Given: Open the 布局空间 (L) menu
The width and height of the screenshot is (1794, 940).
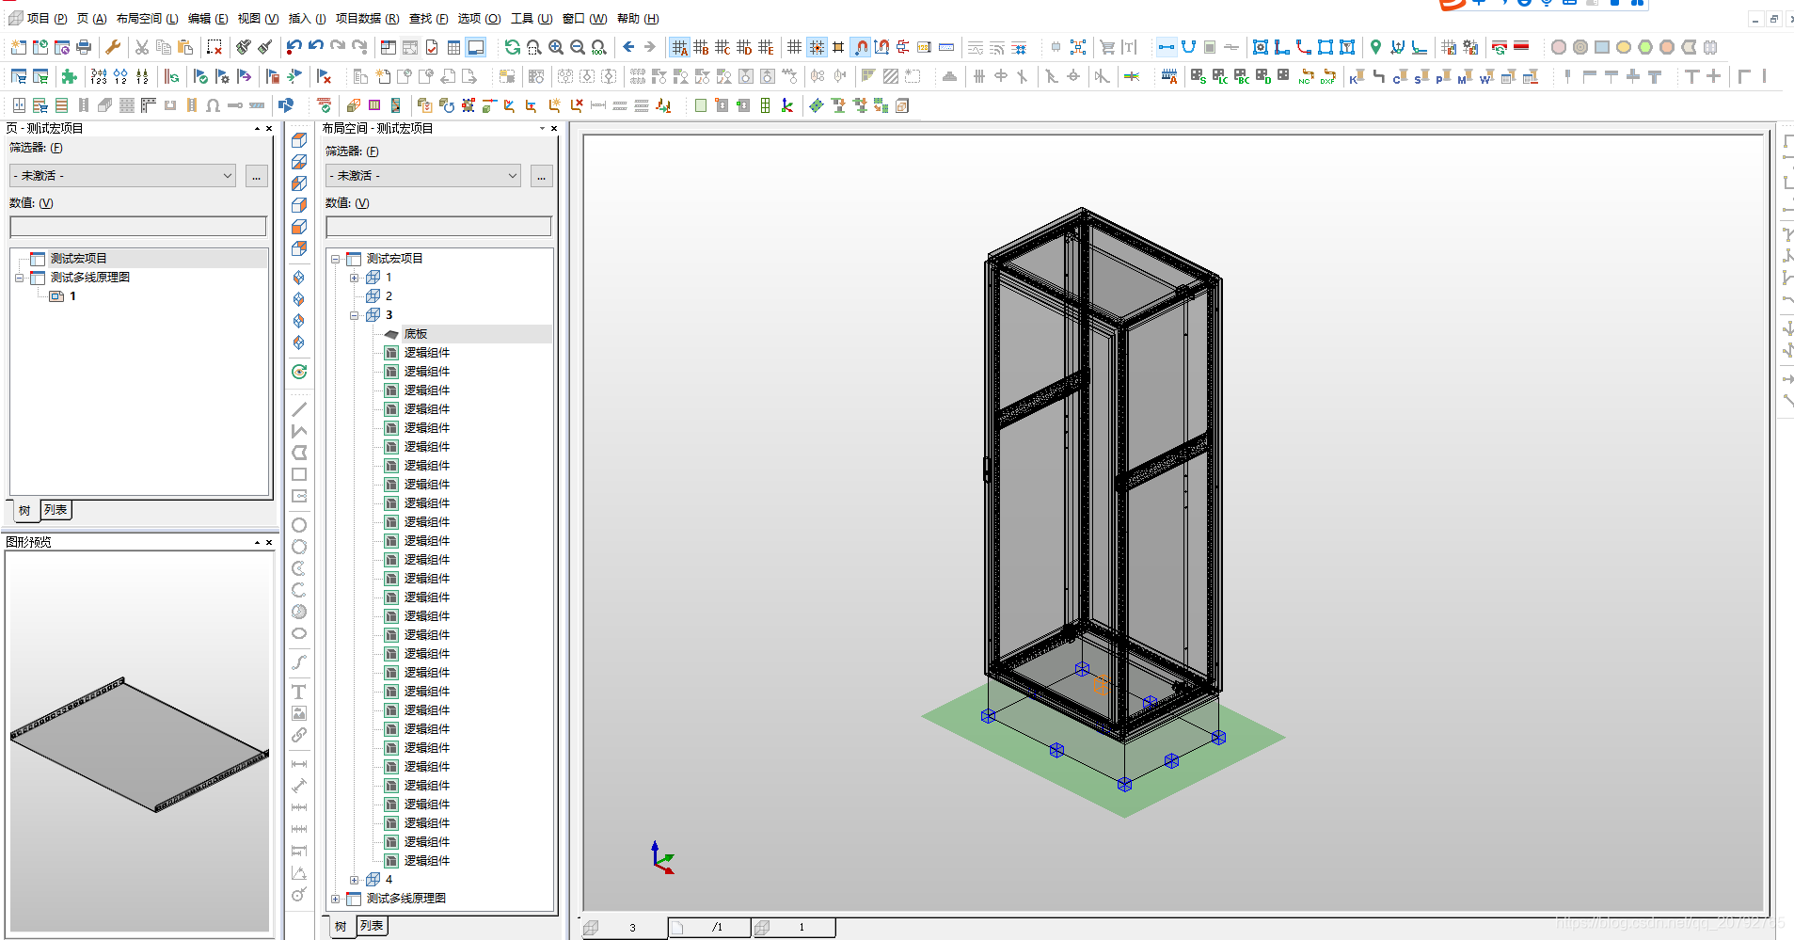Looking at the screenshot, I should pyautogui.click(x=147, y=19).
